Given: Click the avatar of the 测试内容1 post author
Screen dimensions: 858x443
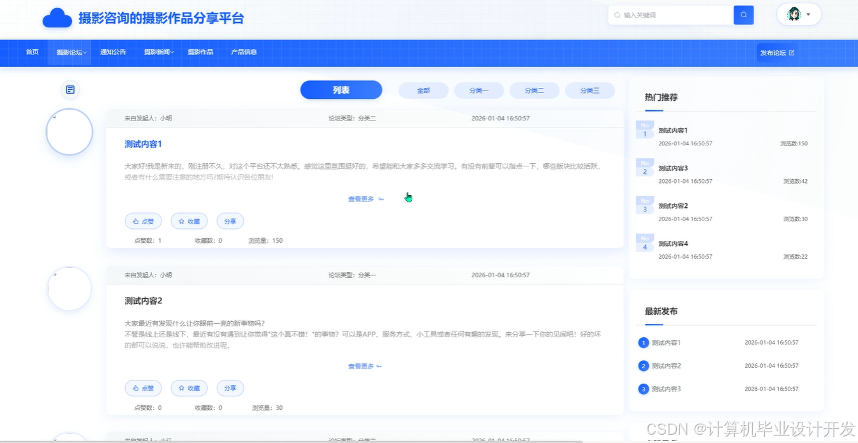Looking at the screenshot, I should 70,132.
